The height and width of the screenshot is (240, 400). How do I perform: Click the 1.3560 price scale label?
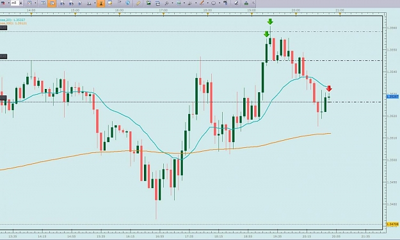(x=392, y=28)
